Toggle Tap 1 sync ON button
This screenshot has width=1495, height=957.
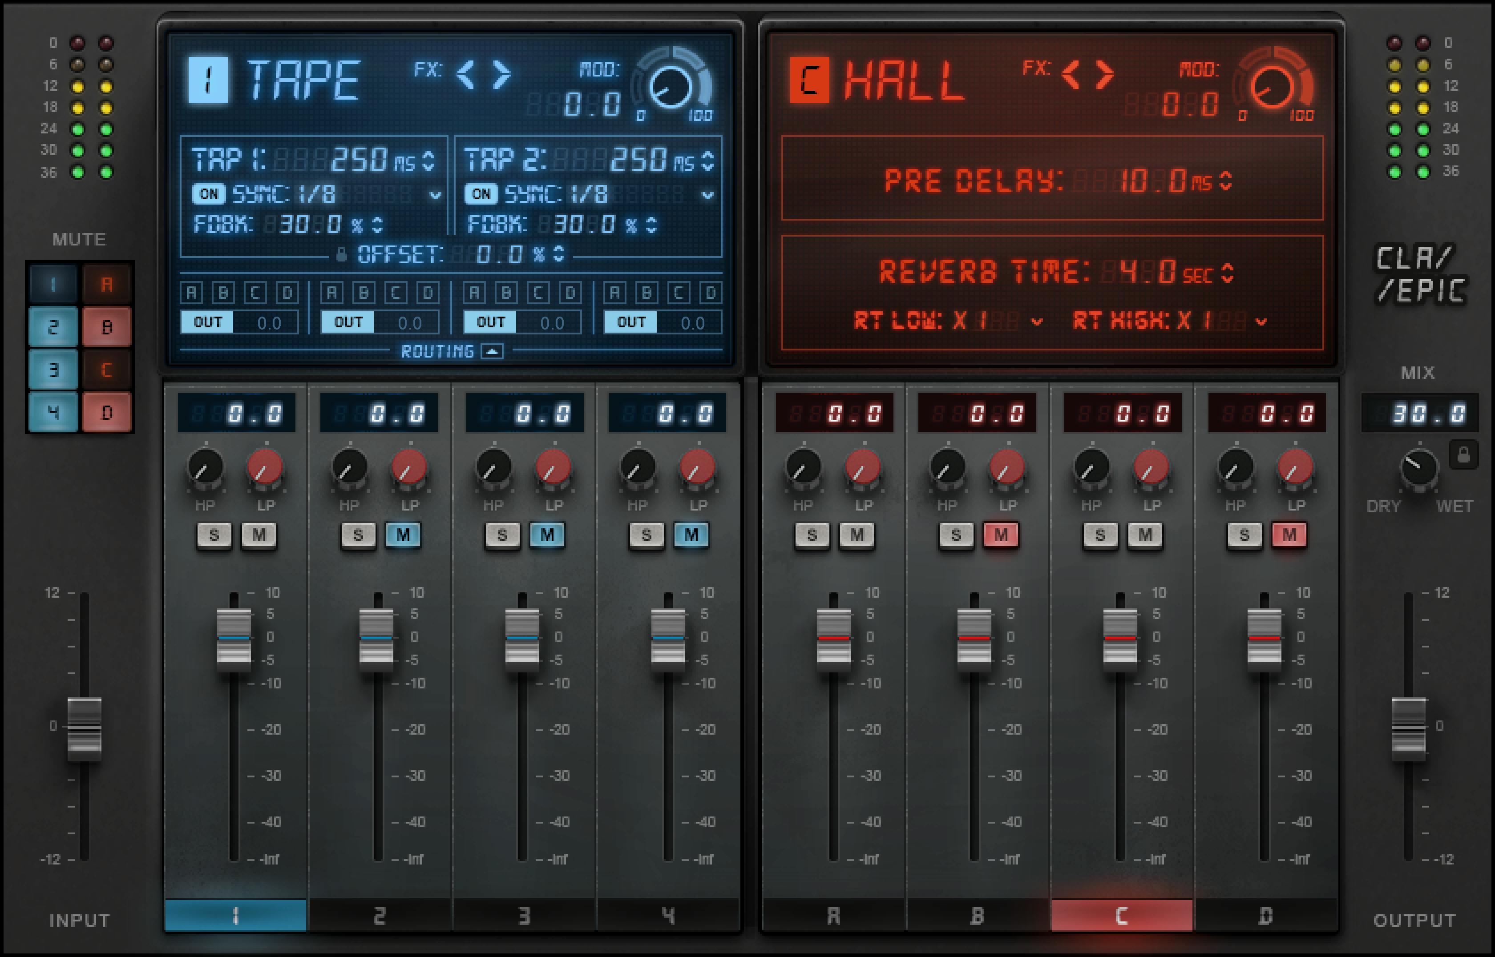coord(208,194)
